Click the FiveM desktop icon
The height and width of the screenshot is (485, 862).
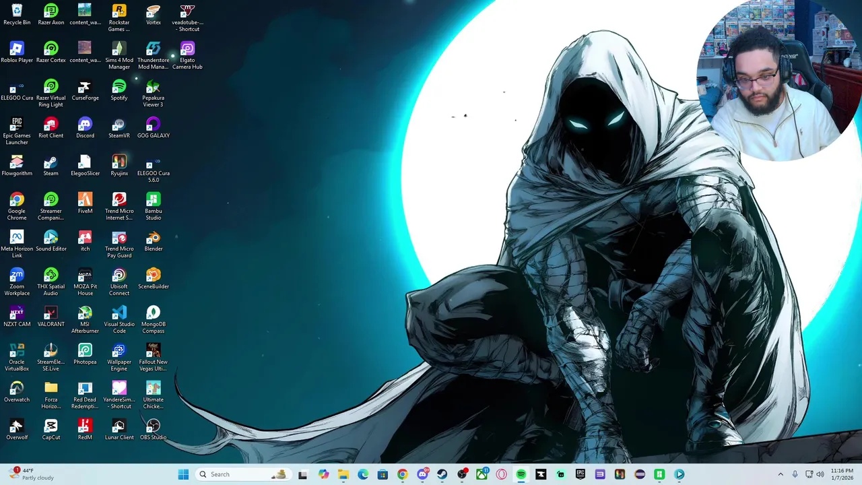point(85,203)
